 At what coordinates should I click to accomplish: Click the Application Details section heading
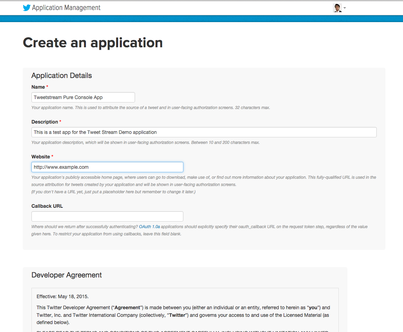[61, 76]
